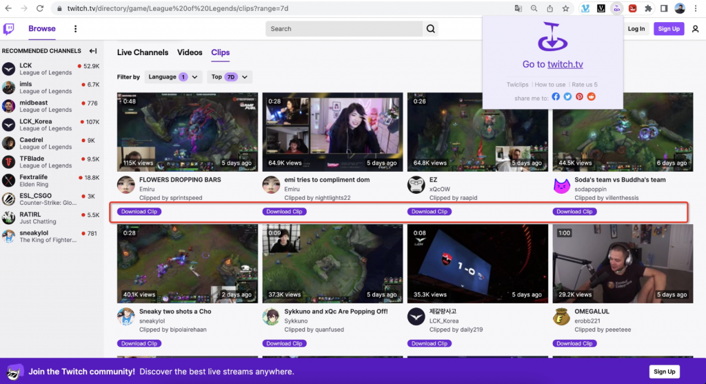The height and width of the screenshot is (384, 706).
Task: Click the xQcOW avatar under the EZ clip
Action: point(416,185)
